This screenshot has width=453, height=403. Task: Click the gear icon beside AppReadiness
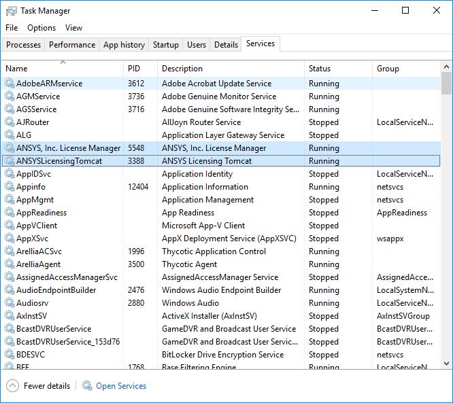(x=10, y=213)
